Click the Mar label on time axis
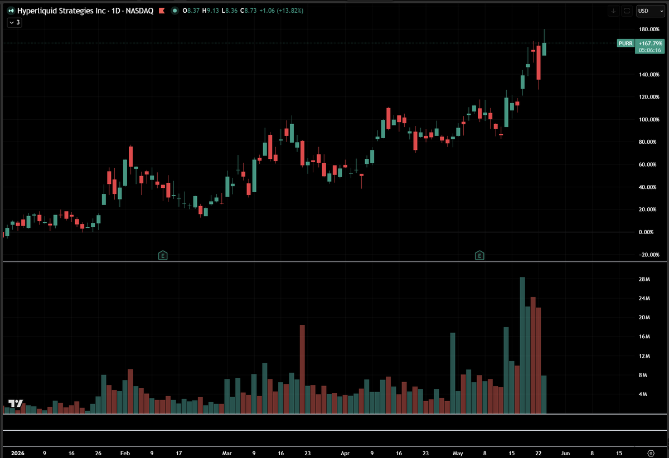This screenshot has width=669, height=458. (x=227, y=454)
